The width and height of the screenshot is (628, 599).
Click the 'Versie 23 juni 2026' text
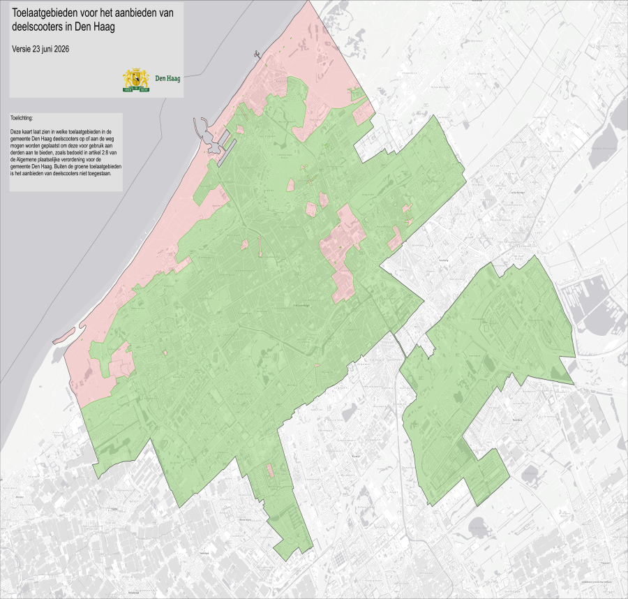pyautogui.click(x=40, y=49)
